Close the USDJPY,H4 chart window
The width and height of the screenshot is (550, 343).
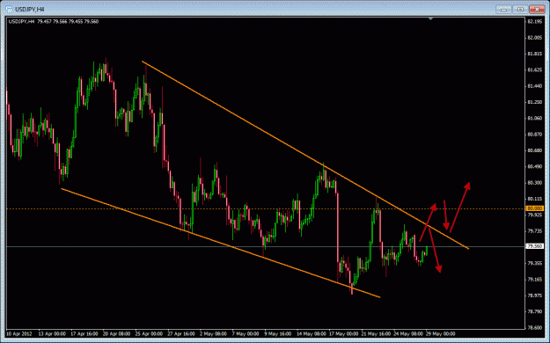click(x=537, y=9)
